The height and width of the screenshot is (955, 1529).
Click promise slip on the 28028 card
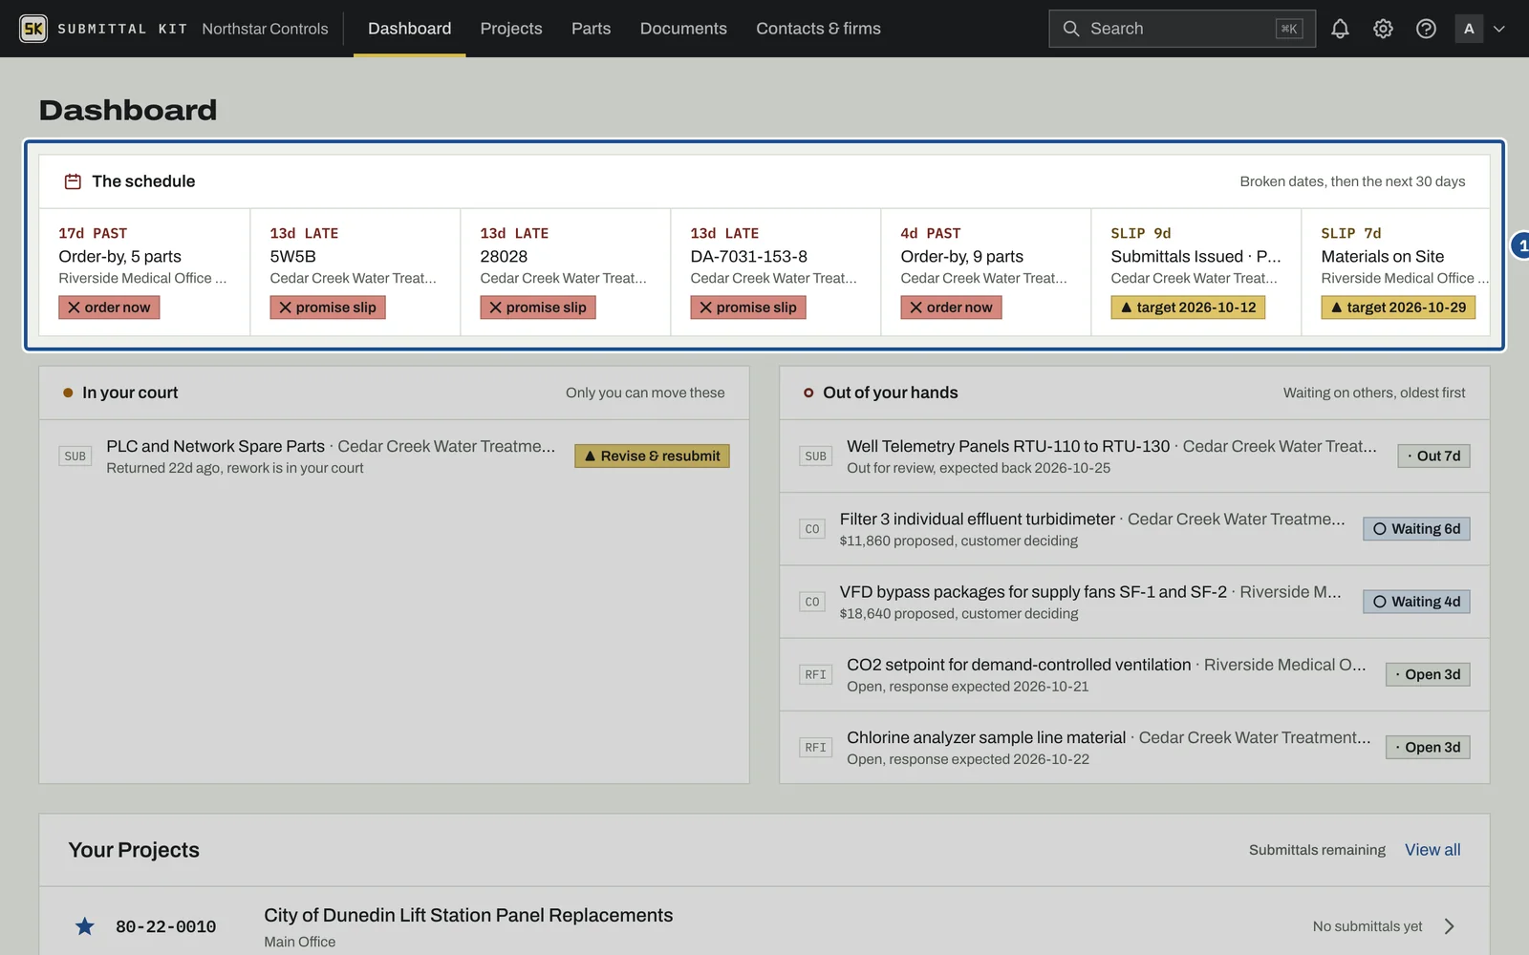(x=538, y=308)
